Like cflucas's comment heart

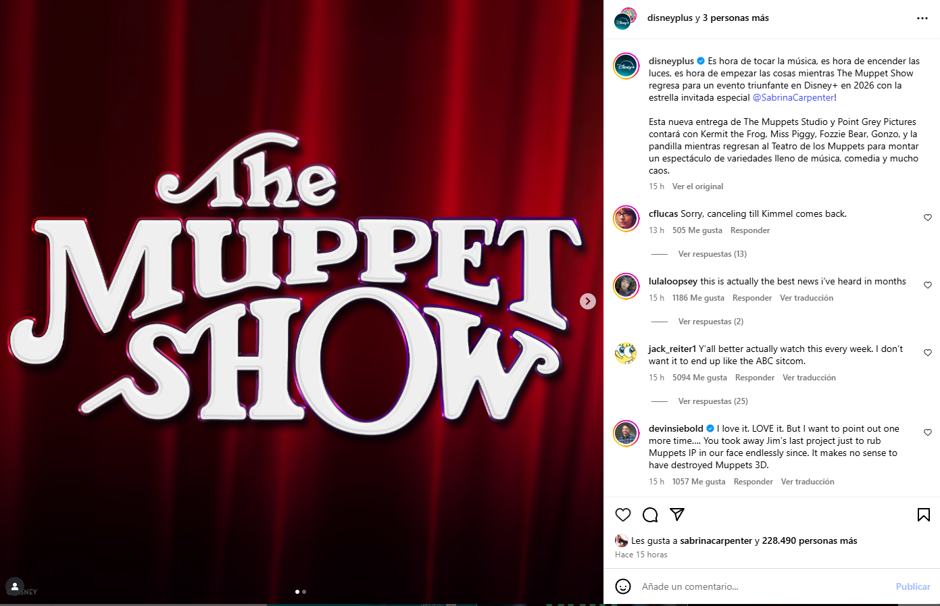928,218
